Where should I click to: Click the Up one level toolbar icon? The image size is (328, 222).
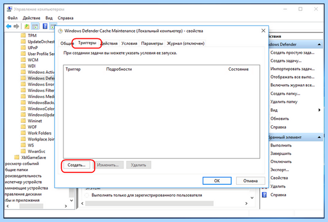click(27, 26)
